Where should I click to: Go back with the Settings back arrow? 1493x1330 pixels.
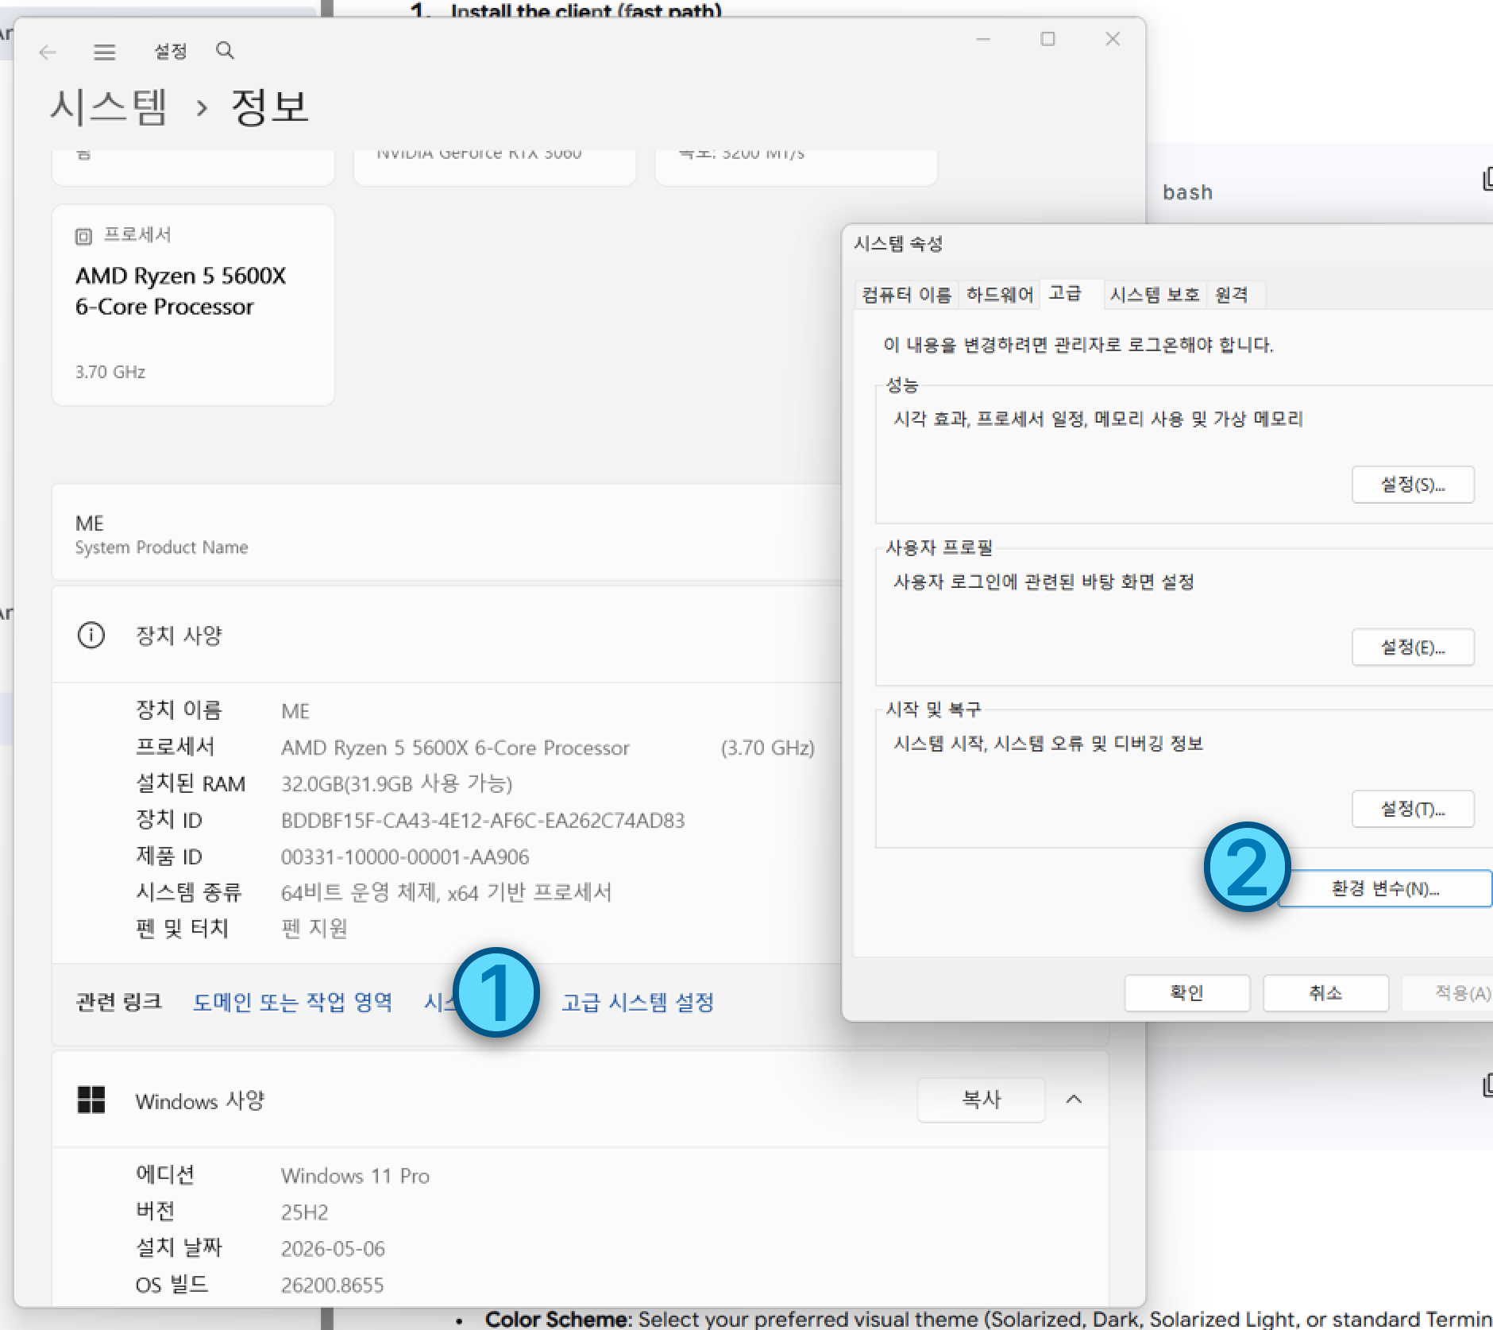(48, 52)
